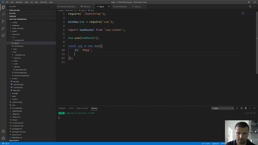The height and width of the screenshot is (145, 258).
Task: Open package.json in the file tree
Action: [x=17, y=129]
